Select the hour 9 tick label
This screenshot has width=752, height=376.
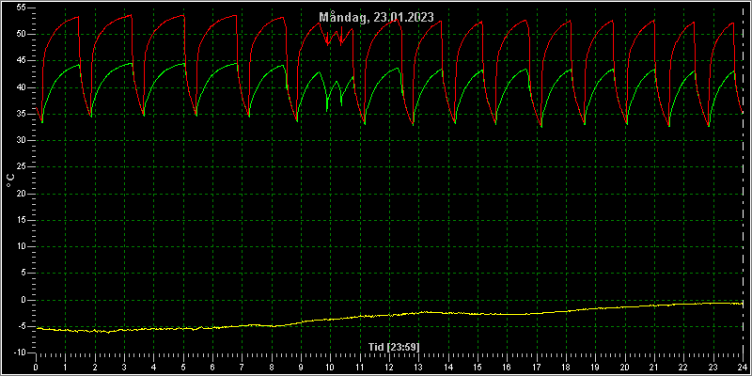click(x=301, y=367)
